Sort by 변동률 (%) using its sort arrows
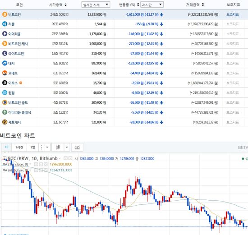Image resolution: width=248 pixels, height=235 pixels. click(138, 5)
